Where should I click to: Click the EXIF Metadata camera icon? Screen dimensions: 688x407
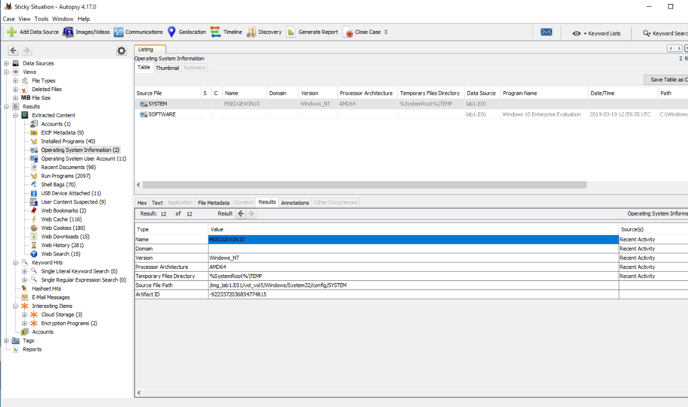pyautogui.click(x=34, y=132)
